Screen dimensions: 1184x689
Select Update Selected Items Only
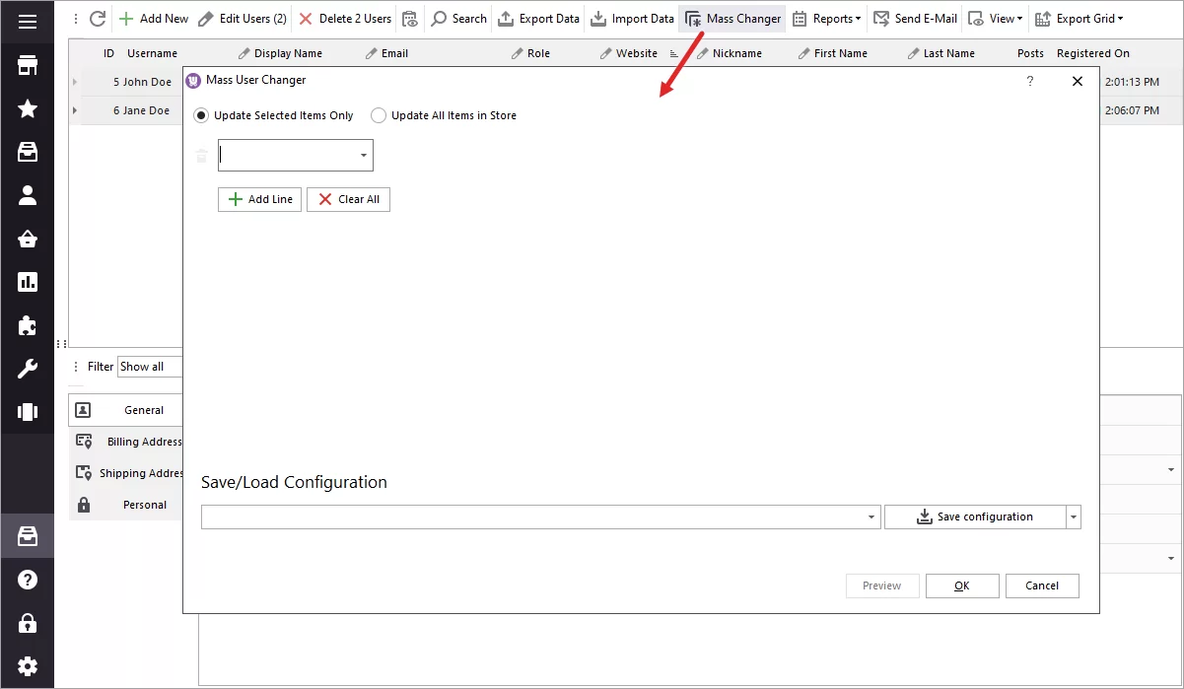click(201, 115)
